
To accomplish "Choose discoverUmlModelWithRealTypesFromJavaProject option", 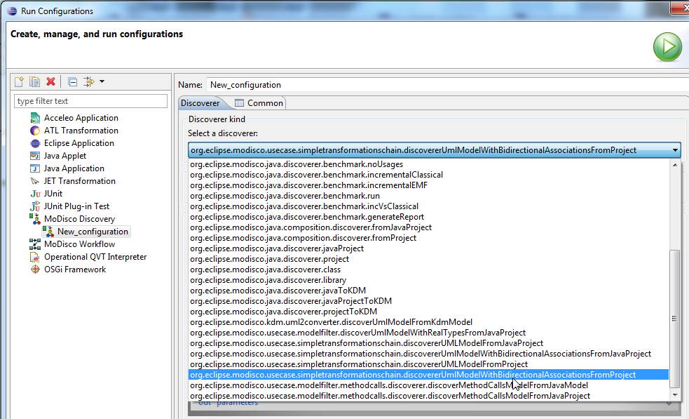I will pyautogui.click(x=428, y=333).
